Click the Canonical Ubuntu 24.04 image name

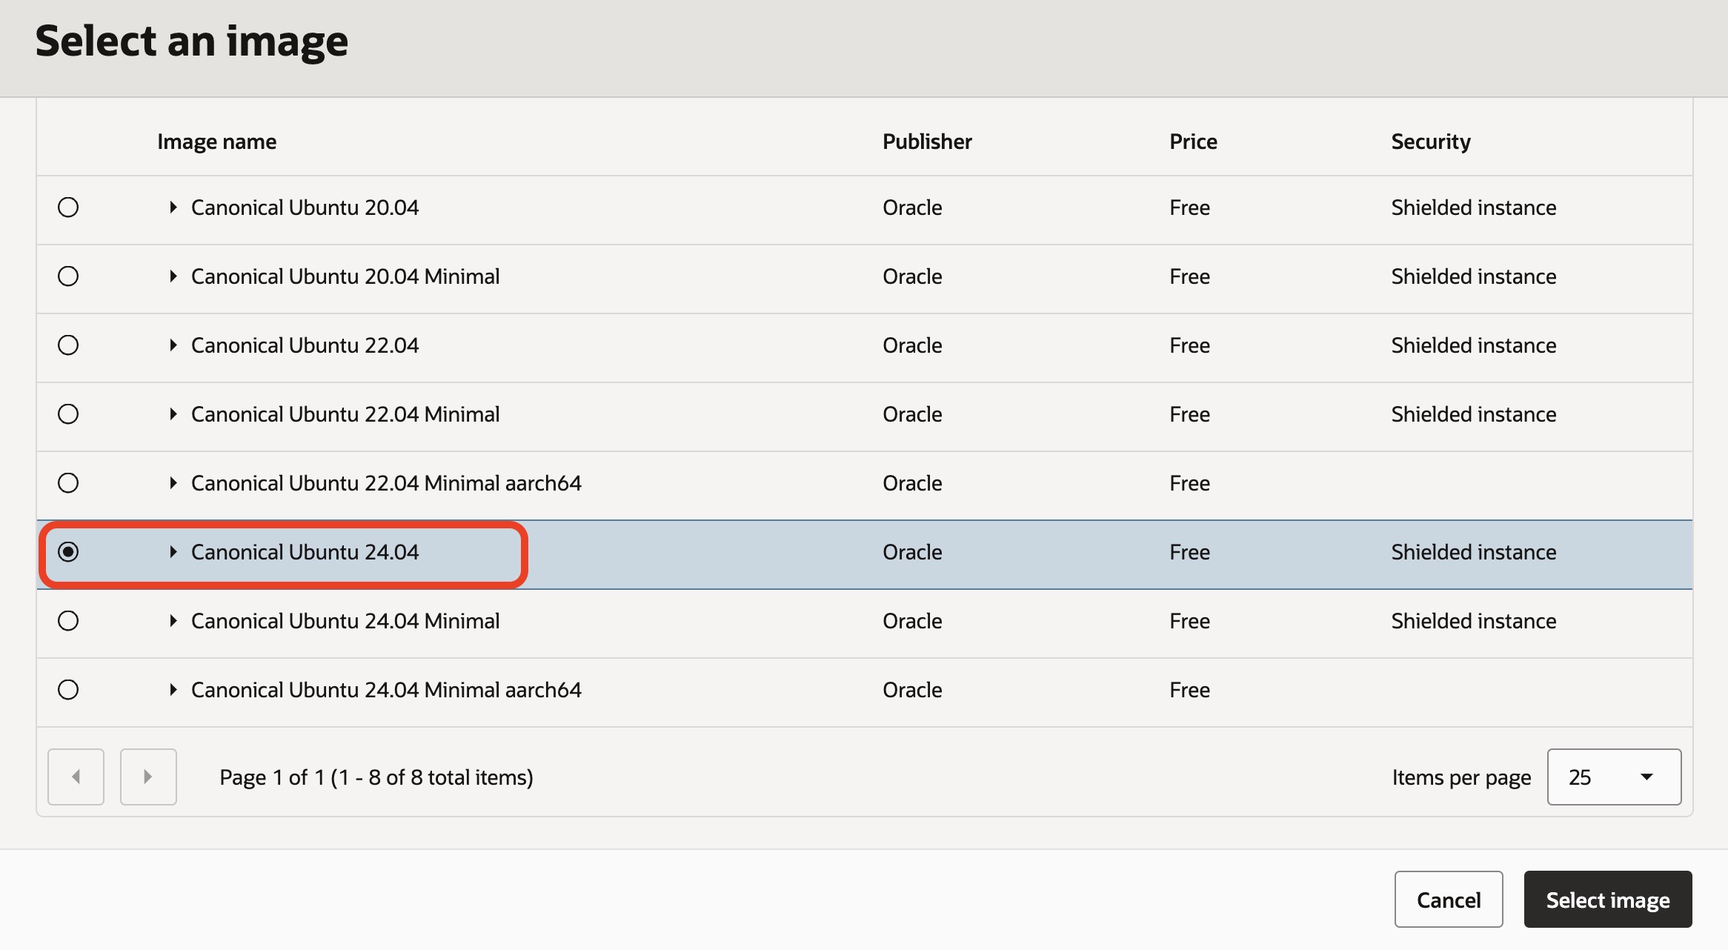point(305,552)
